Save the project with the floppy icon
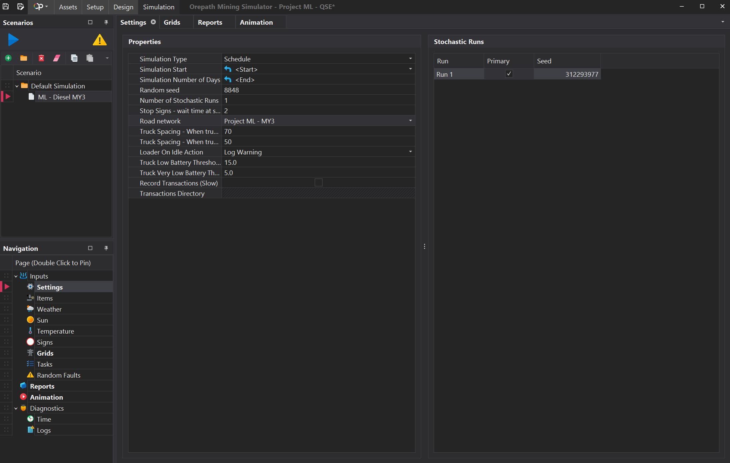Image resolution: width=730 pixels, height=463 pixels. [6, 7]
